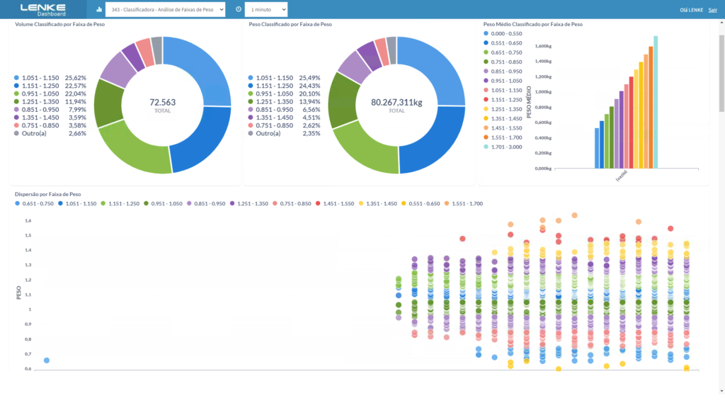Click the isolated blue scatter point near 0.65
This screenshot has height=408, width=725.
click(47, 361)
